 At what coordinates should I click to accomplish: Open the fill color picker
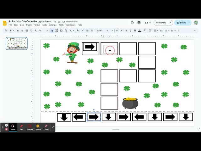click(x=78, y=31)
